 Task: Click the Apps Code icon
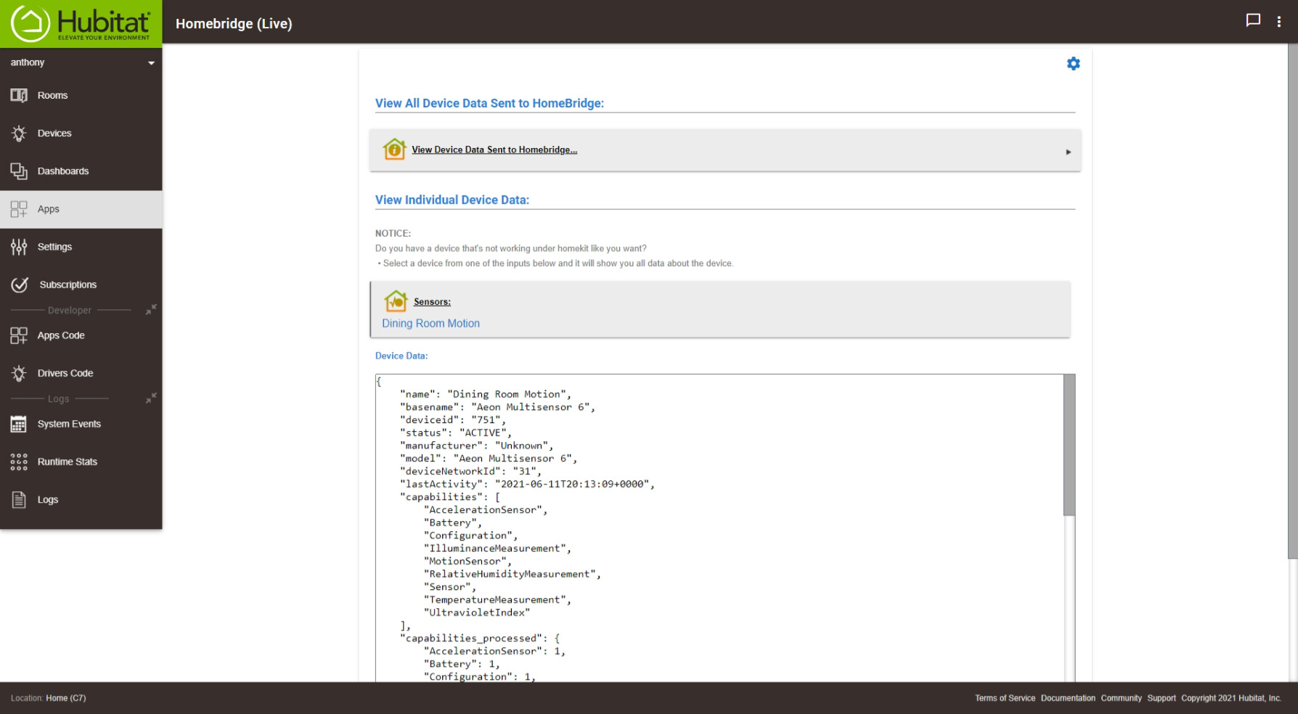point(19,335)
